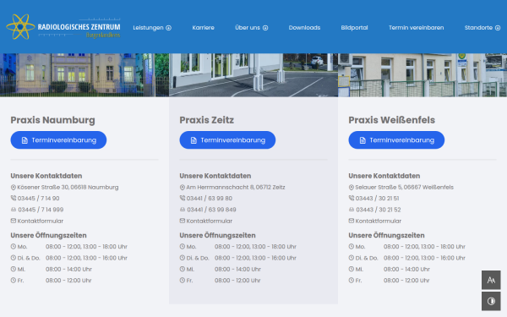507x317 pixels.
Task: Click the phone icon beside 03441 / 63 99 80
Action: click(183, 198)
